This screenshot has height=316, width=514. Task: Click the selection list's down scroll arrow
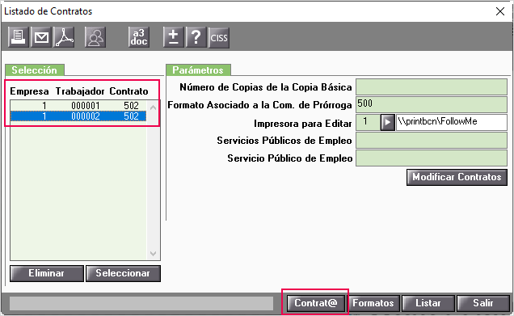point(153,254)
